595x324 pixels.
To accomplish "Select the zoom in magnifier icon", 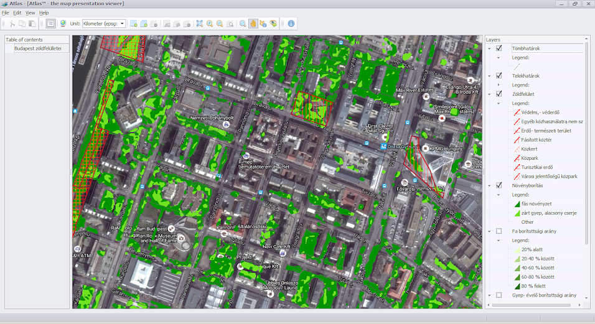I will [210, 24].
